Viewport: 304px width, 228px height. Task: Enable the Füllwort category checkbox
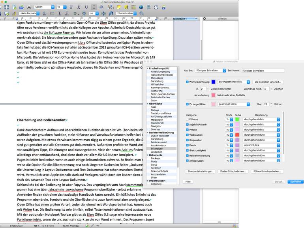coord(187,119)
